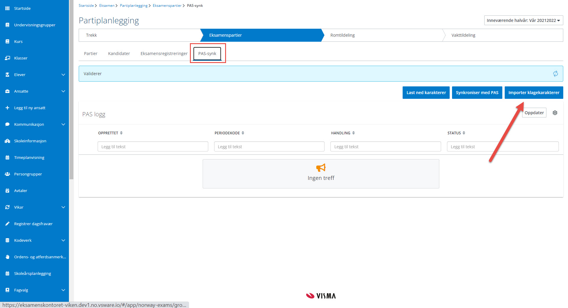Click the Ordens- og atferdsanmerkninger hand icon

pos(7,257)
